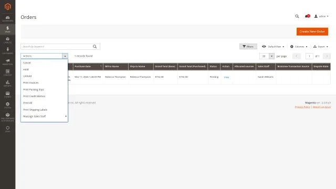
Task: Open the per page count dropdown arrow
Action: (271, 56)
